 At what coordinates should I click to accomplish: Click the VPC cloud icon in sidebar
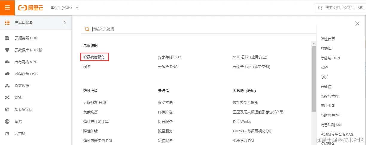(7, 62)
